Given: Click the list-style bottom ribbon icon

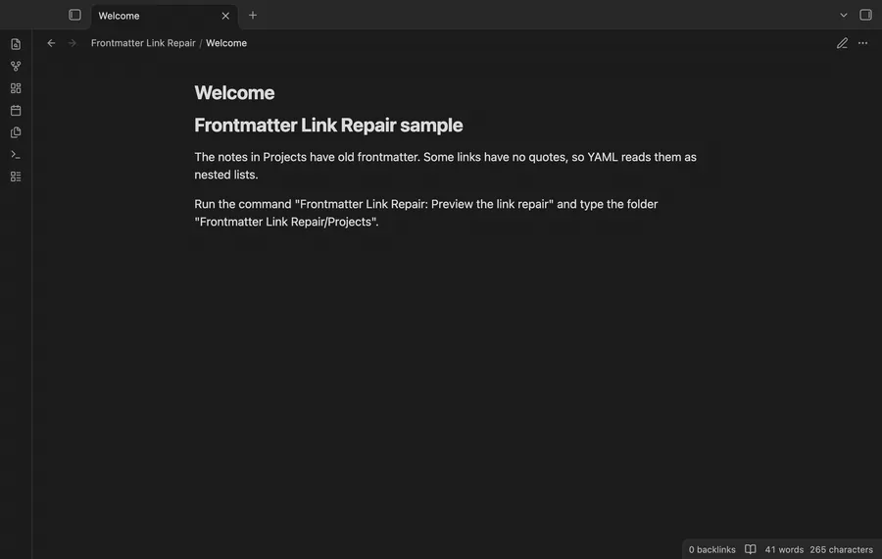Looking at the screenshot, I should pos(16,177).
